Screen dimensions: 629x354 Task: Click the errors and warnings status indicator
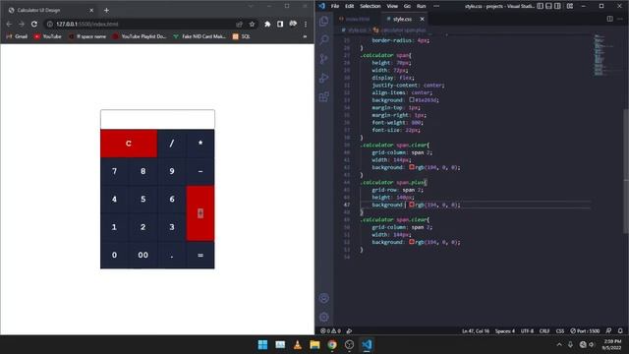330,331
